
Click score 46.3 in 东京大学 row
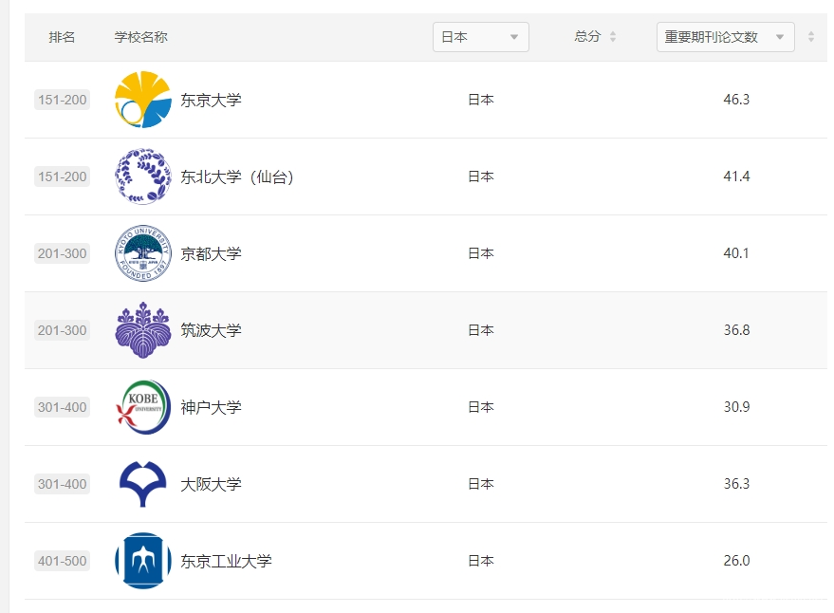coord(736,100)
